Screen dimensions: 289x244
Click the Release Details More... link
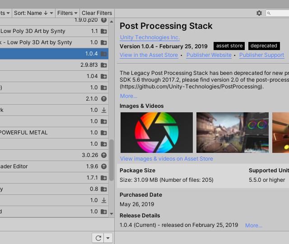tap(254, 226)
